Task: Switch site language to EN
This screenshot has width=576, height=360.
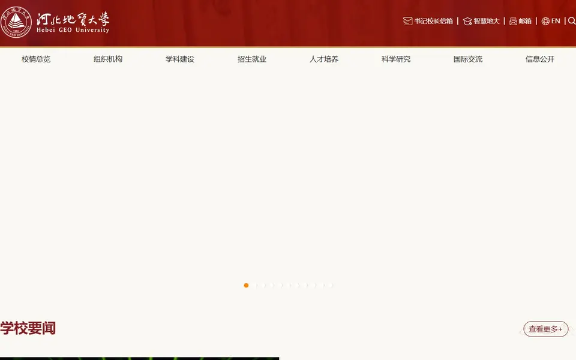Action: coord(556,21)
